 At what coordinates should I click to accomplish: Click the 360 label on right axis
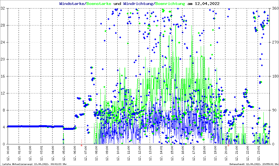275,8
